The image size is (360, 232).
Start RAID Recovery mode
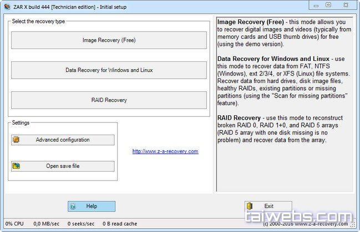pyautogui.click(x=109, y=100)
